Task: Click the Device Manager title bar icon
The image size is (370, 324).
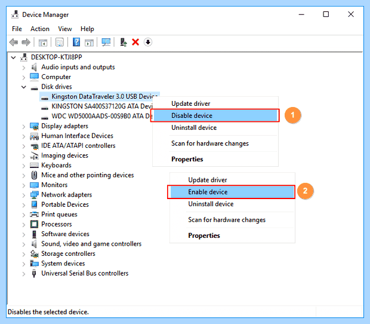Action: point(15,14)
